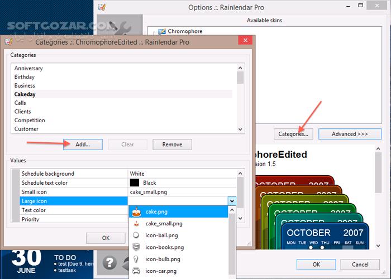Click the Add... category button
This screenshot has width=391, height=279.
(83, 145)
